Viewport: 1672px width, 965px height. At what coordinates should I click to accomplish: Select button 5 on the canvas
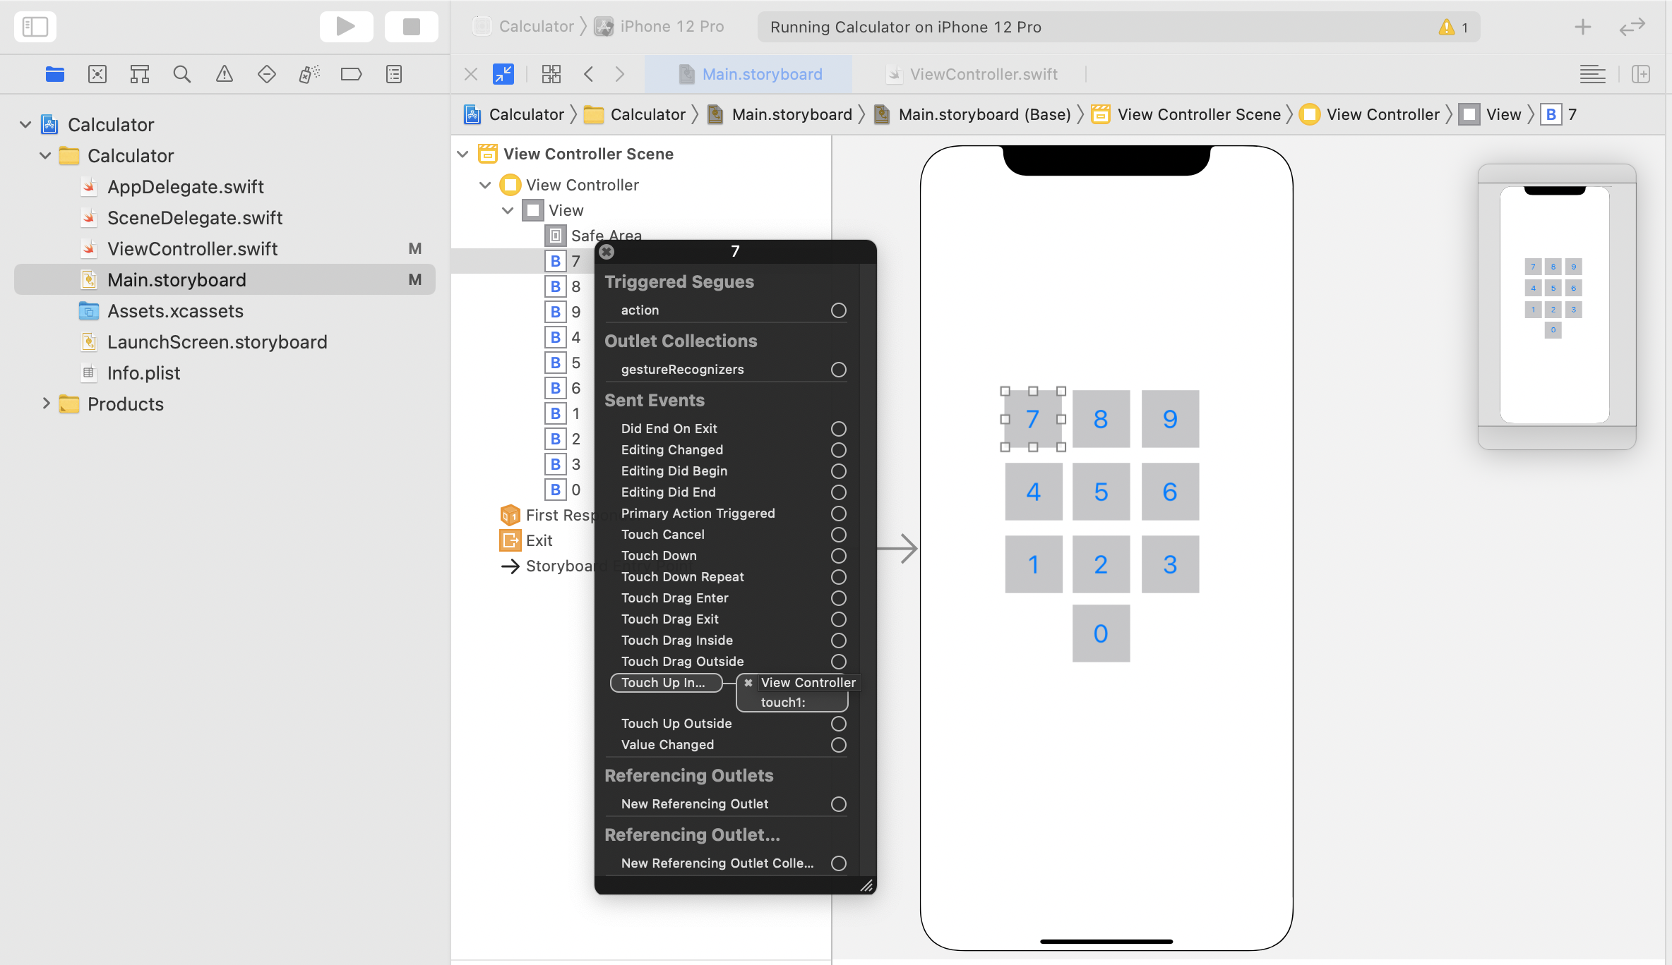(1100, 492)
